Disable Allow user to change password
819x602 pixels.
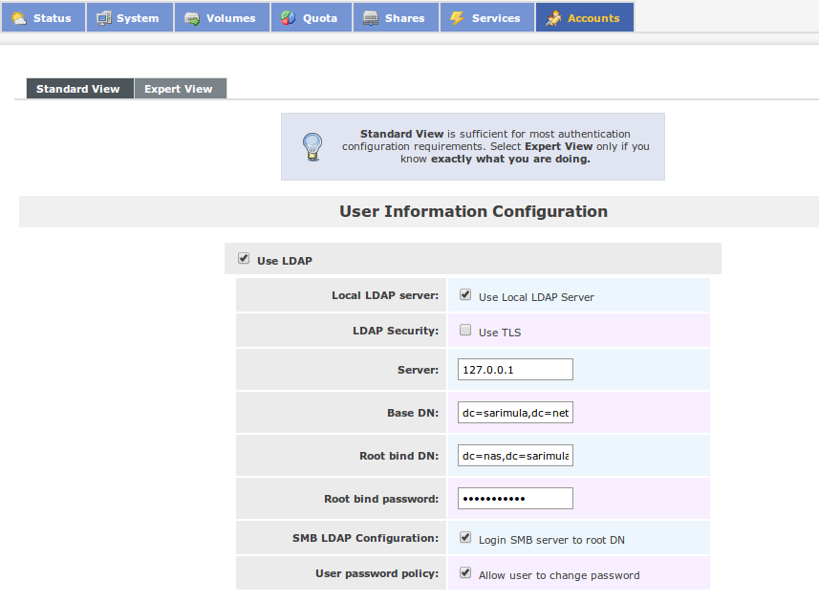click(x=465, y=573)
